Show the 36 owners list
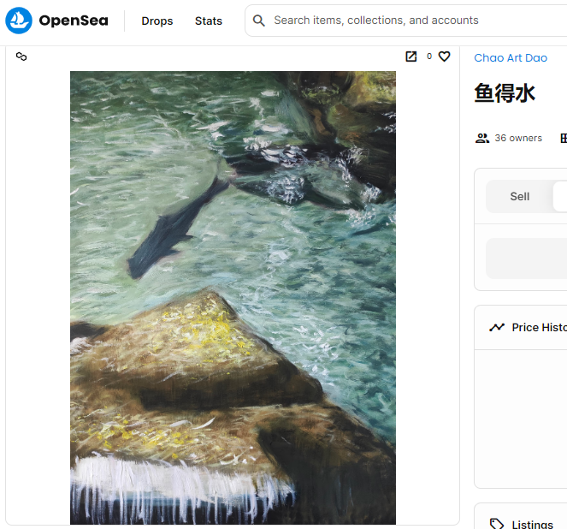Image resolution: width=567 pixels, height=529 pixels. (518, 138)
